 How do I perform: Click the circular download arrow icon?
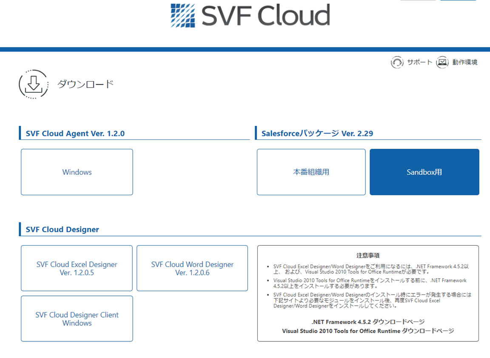tap(34, 84)
